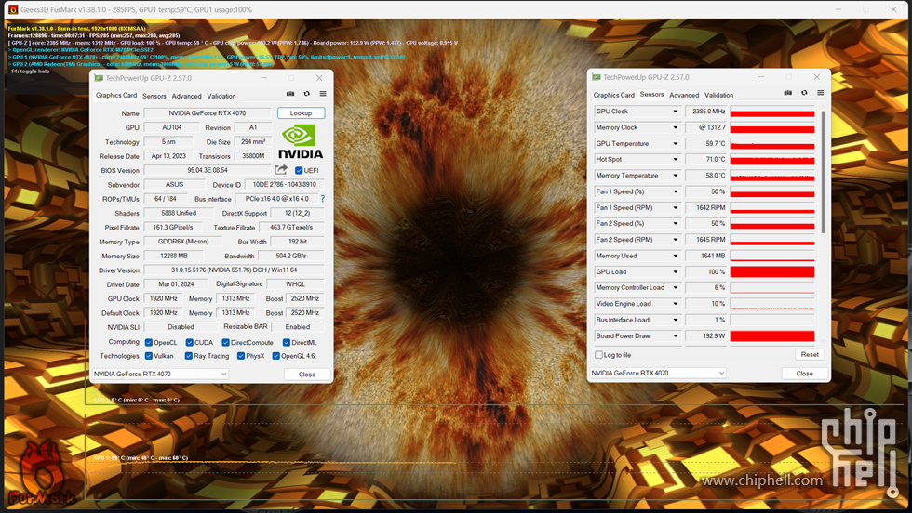Click Close button in Sensors GPU-Z window
The width and height of the screenshot is (912, 513).
tap(804, 373)
